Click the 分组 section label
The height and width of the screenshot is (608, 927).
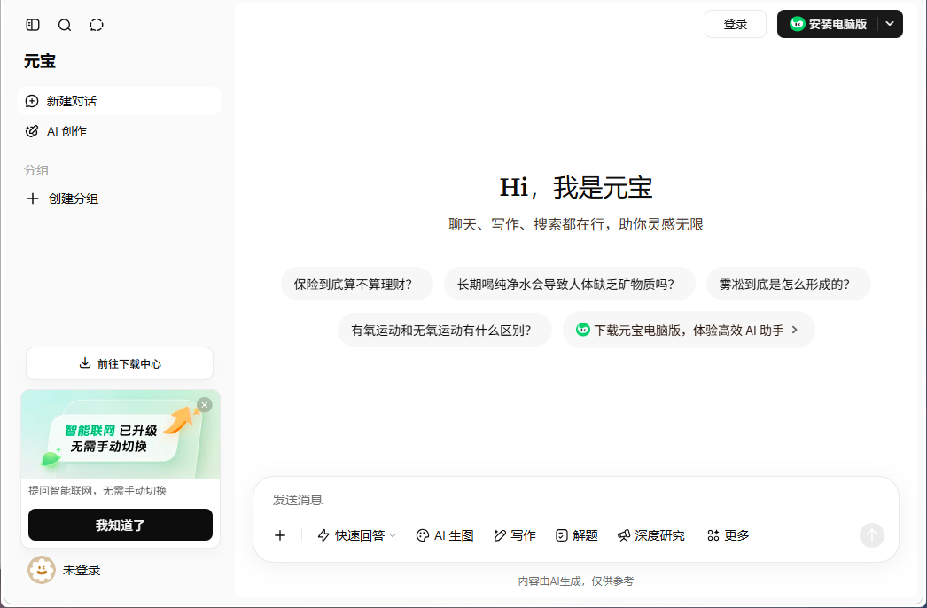[x=36, y=170]
